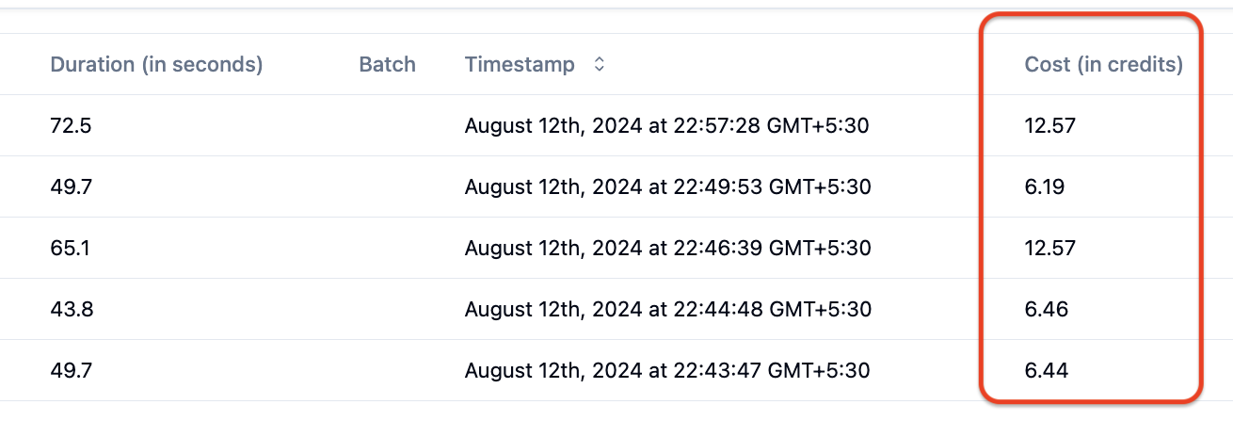
Task: Click the Cost (in credits) column header
Action: point(1104,65)
